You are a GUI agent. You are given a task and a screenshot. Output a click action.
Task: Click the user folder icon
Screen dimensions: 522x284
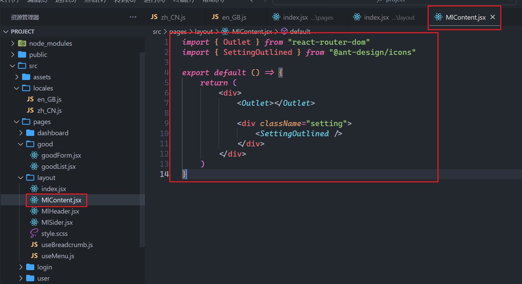(30, 278)
